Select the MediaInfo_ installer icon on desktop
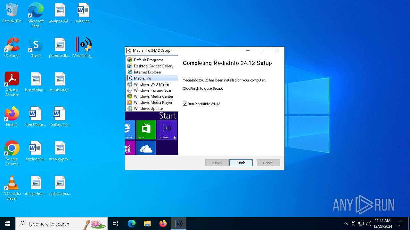The height and width of the screenshot is (230, 410). [84, 48]
